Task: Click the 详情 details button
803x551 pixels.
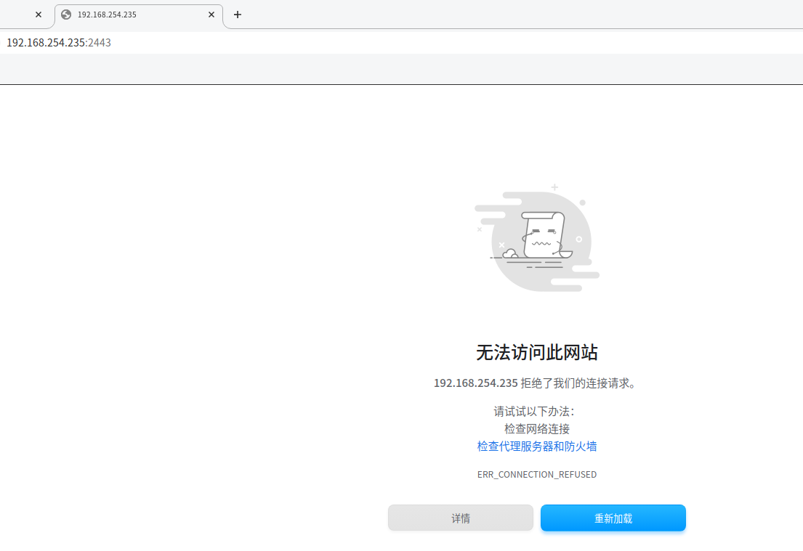Action: [x=461, y=518]
